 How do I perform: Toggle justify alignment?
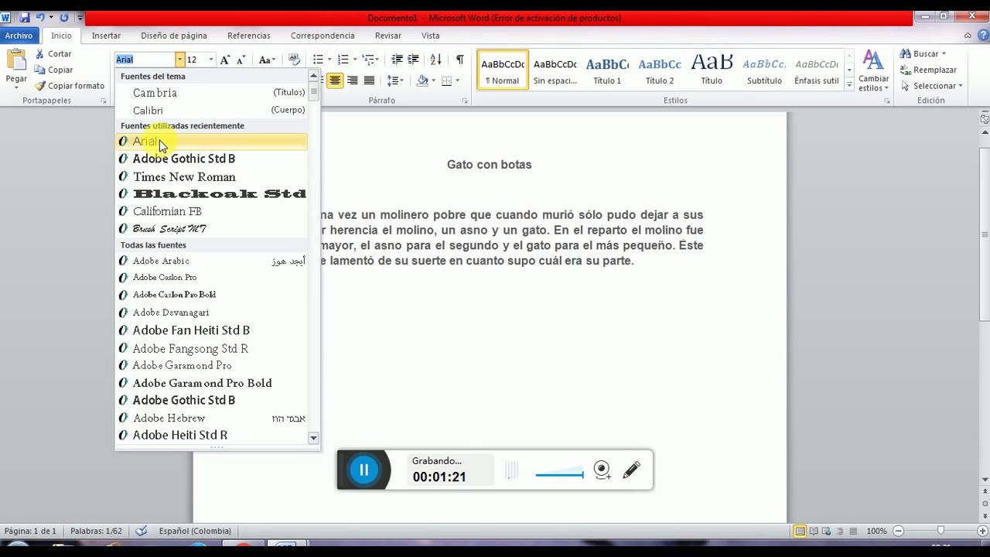[x=369, y=80]
